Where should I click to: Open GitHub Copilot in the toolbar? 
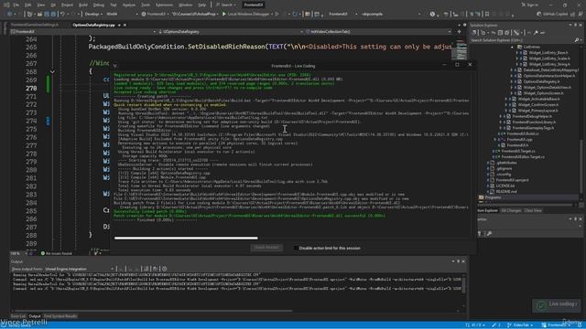pyautogui.click(x=553, y=15)
